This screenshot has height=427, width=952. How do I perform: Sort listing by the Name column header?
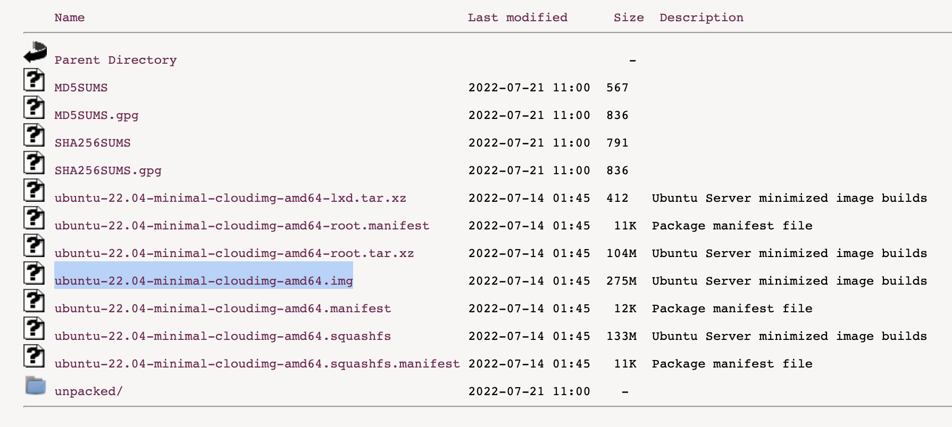tap(69, 18)
